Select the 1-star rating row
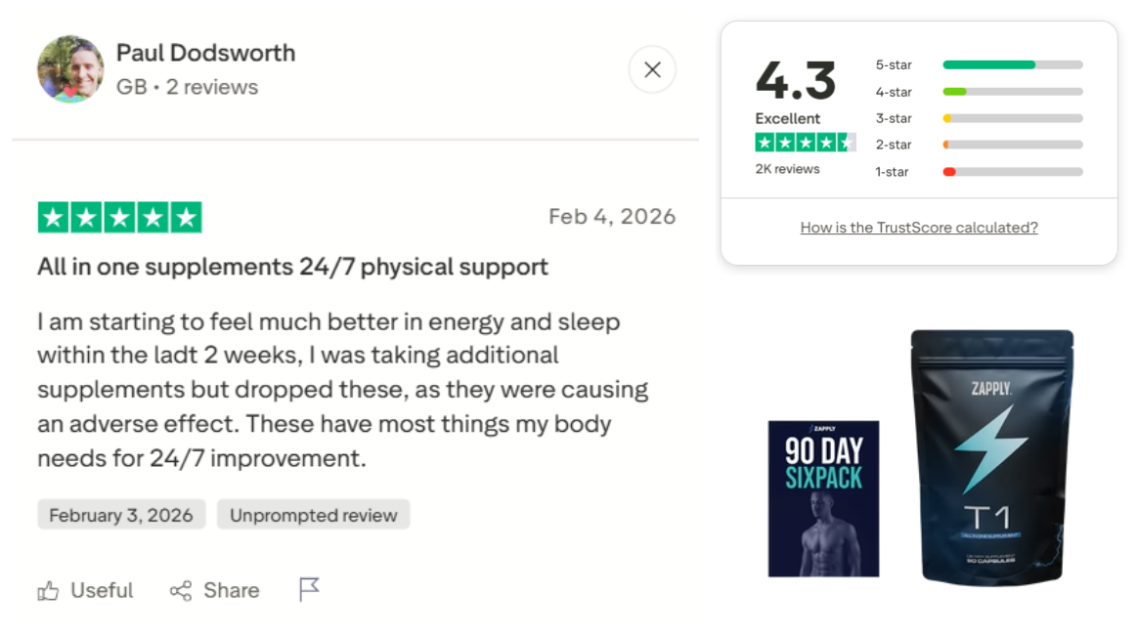Image resolution: width=1137 pixels, height=634 pixels. click(x=978, y=172)
